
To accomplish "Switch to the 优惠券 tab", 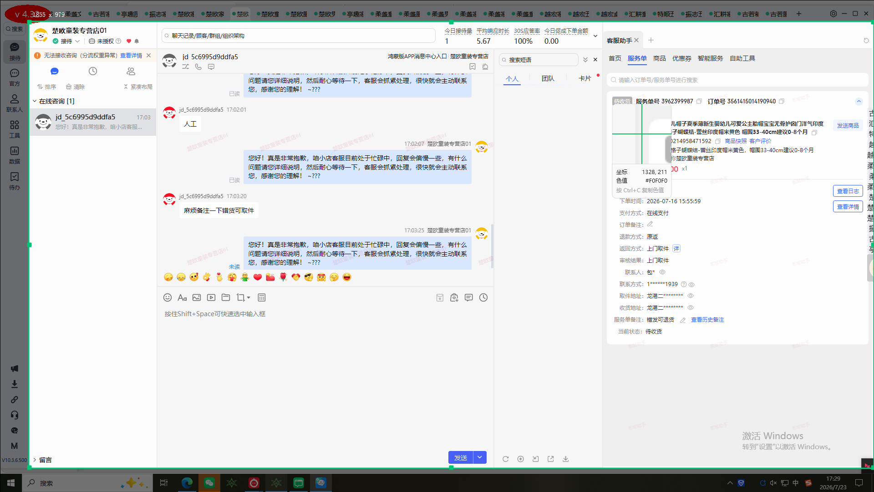I will point(682,58).
